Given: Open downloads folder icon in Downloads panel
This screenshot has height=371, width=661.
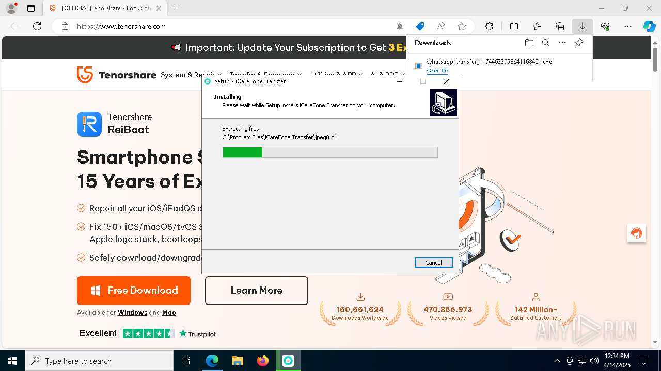Looking at the screenshot, I should [529, 43].
